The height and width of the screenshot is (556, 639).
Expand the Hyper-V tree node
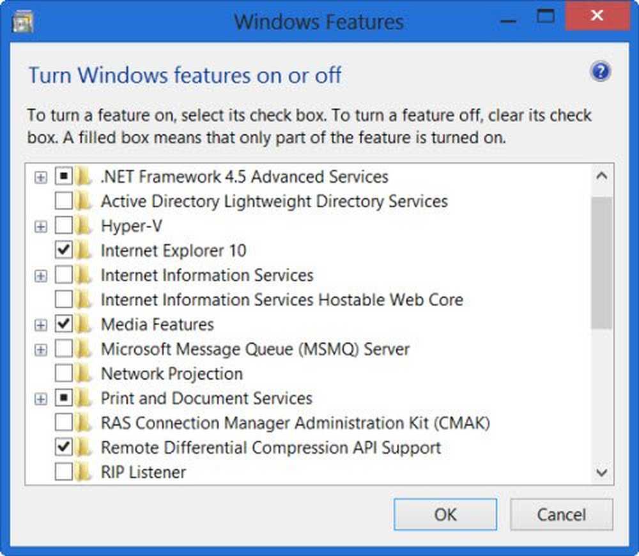(41, 226)
